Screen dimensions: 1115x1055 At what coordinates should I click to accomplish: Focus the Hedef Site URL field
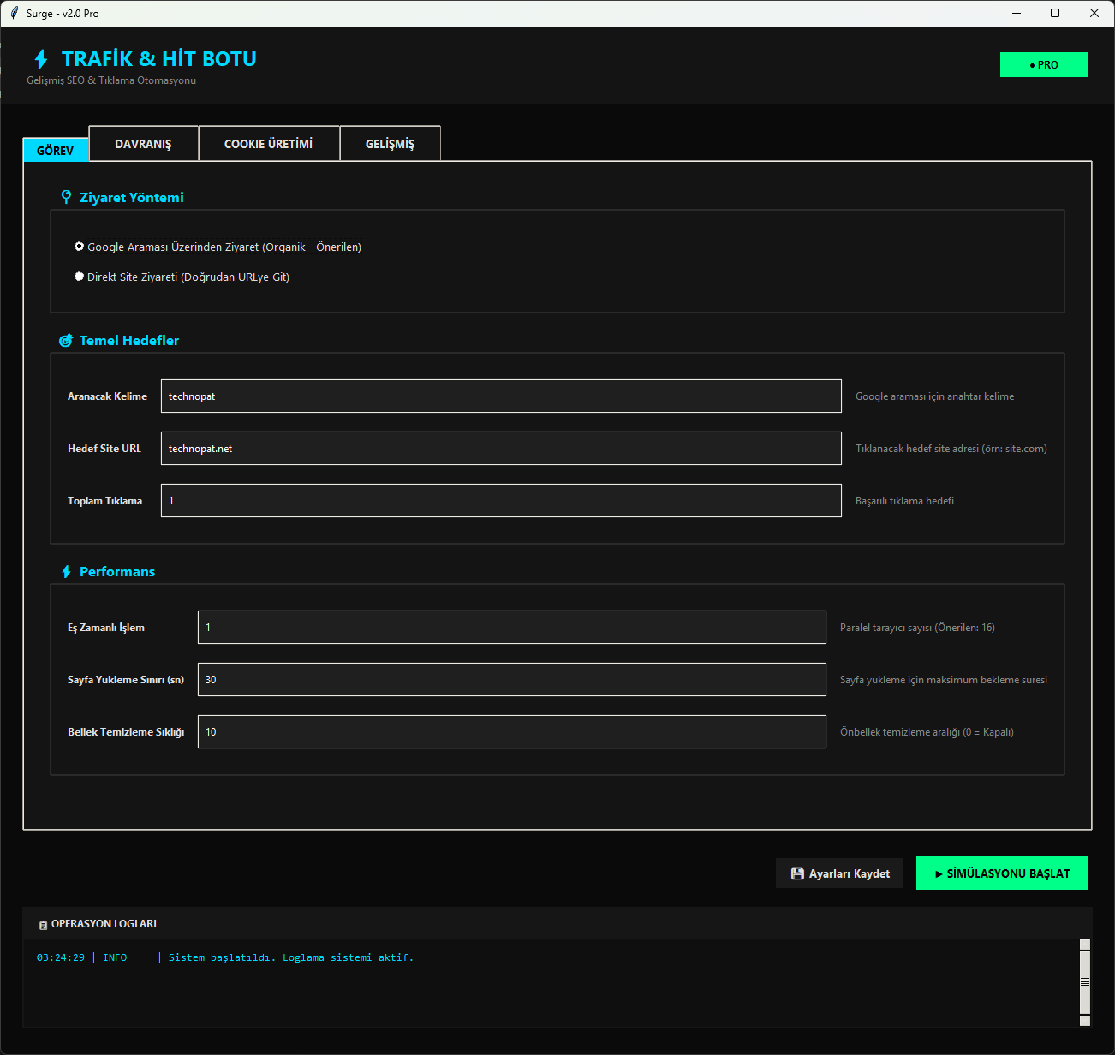tap(501, 449)
